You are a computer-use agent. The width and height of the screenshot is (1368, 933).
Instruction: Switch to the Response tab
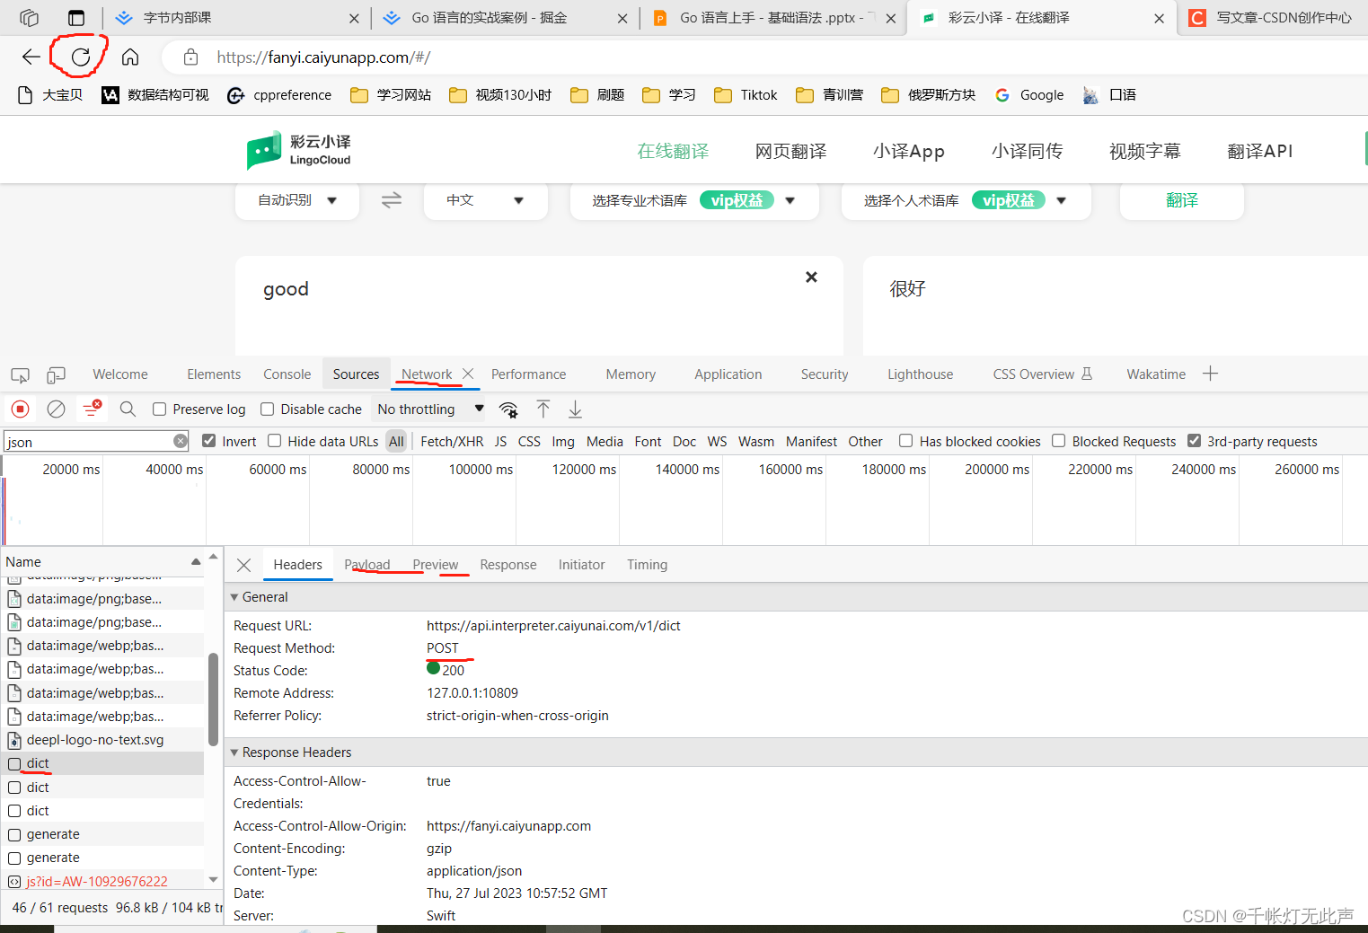coord(507,565)
